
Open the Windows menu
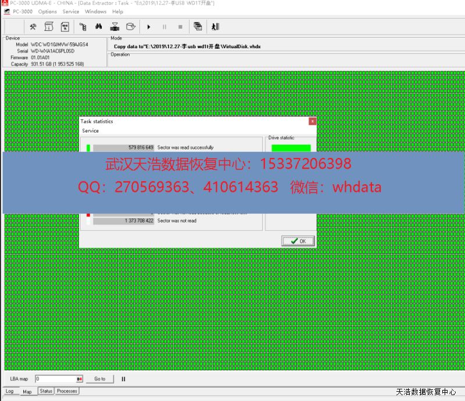pos(95,12)
